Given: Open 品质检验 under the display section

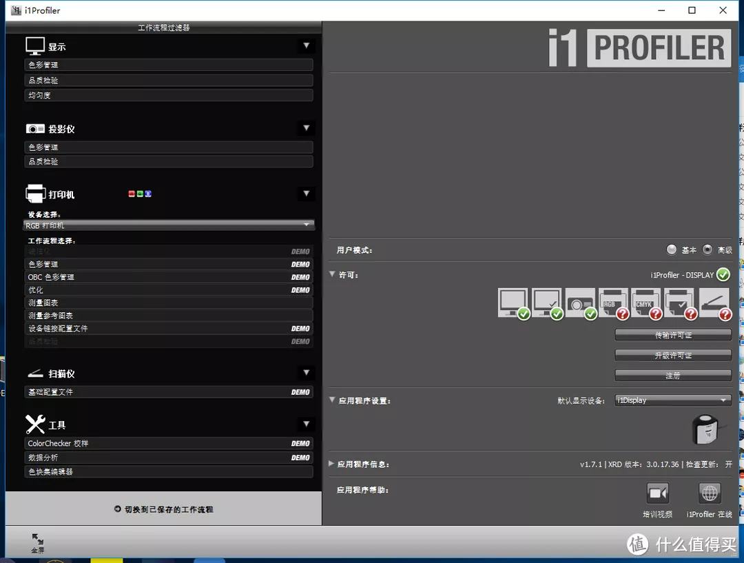Looking at the screenshot, I should 169,80.
